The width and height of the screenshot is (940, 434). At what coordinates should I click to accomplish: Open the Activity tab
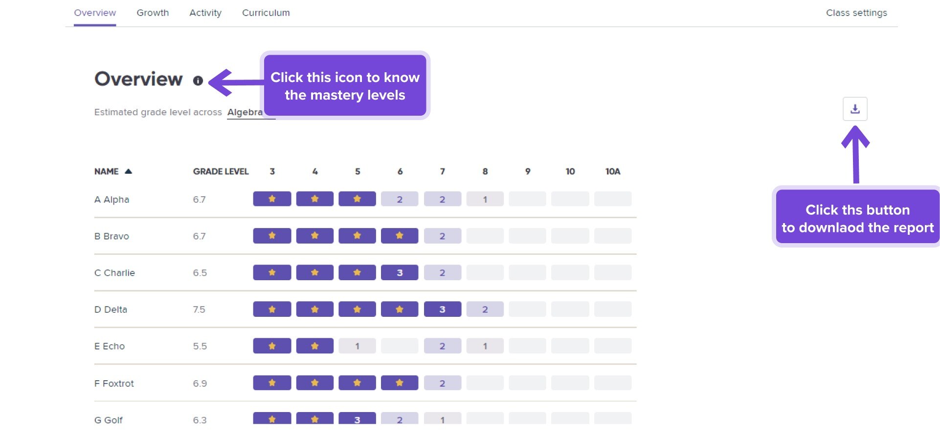pyautogui.click(x=205, y=13)
